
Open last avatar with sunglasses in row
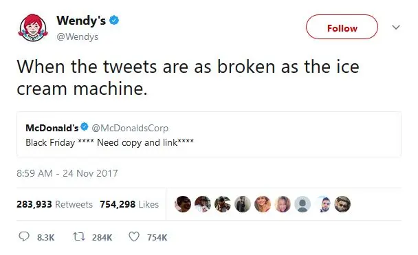[342, 204]
